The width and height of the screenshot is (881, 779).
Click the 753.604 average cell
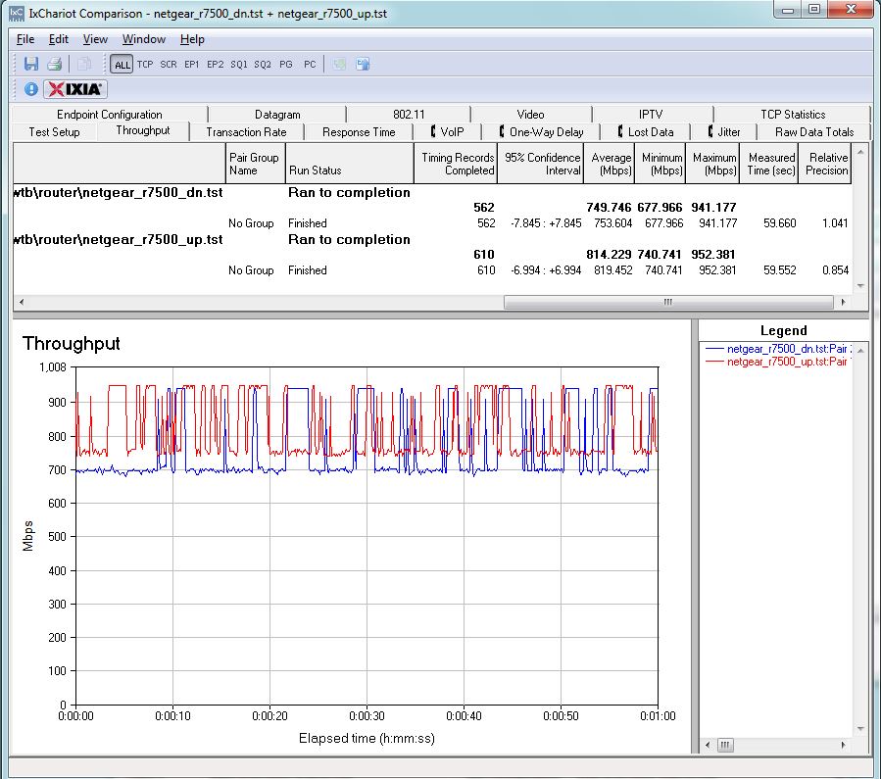click(x=613, y=223)
